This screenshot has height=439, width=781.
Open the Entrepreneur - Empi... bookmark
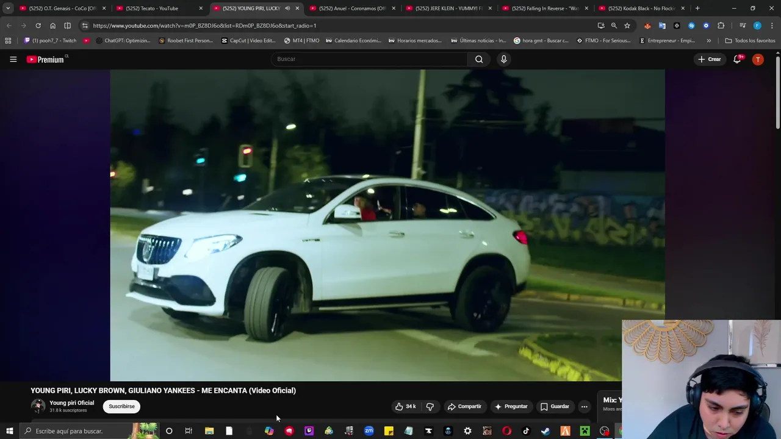coord(667,41)
